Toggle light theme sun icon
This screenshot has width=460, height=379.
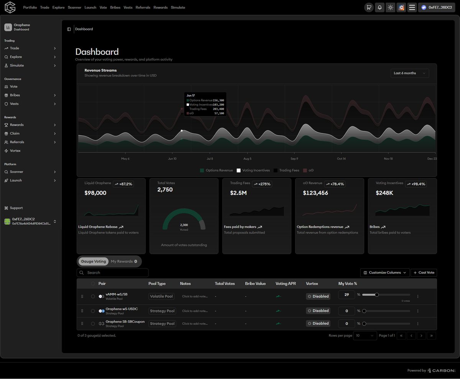(390, 7)
